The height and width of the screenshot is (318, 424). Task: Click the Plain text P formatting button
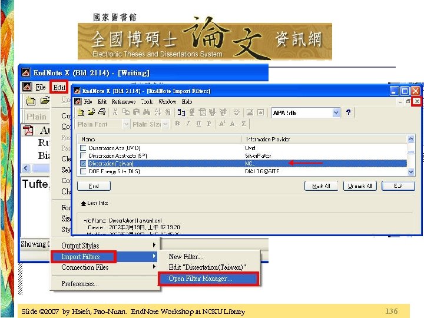pyautogui.click(x=208, y=124)
